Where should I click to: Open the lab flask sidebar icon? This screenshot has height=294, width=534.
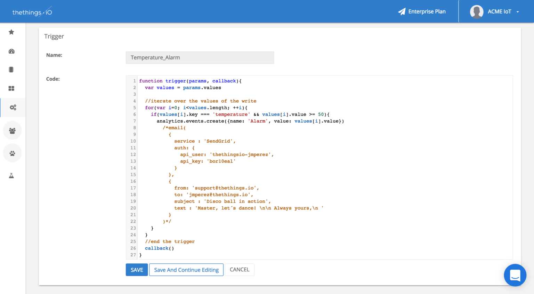pos(11,176)
